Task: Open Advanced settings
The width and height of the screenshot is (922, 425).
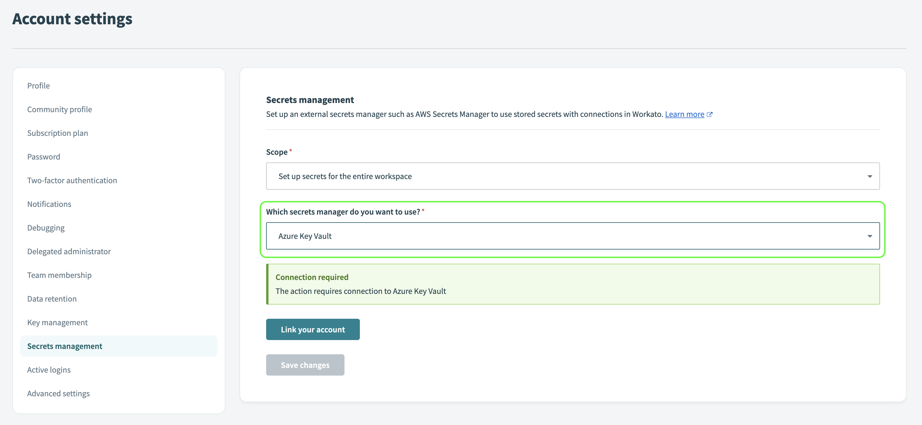Action: click(x=58, y=393)
